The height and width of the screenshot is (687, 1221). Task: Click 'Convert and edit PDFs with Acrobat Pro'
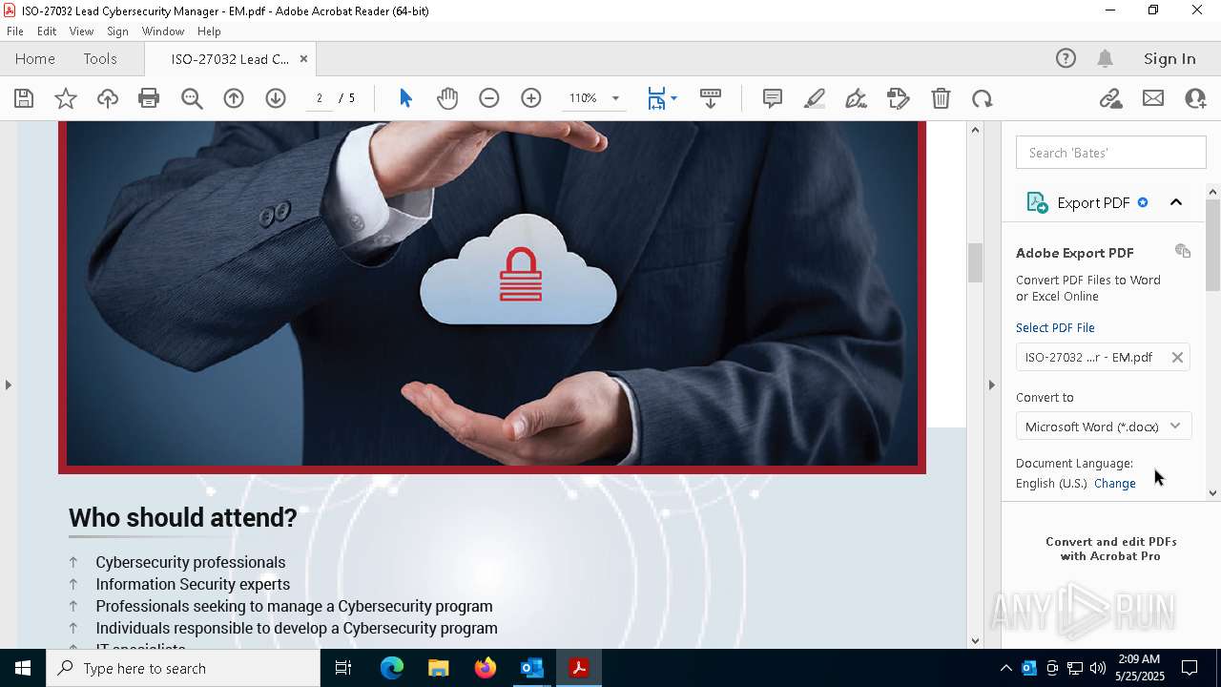[x=1110, y=549]
